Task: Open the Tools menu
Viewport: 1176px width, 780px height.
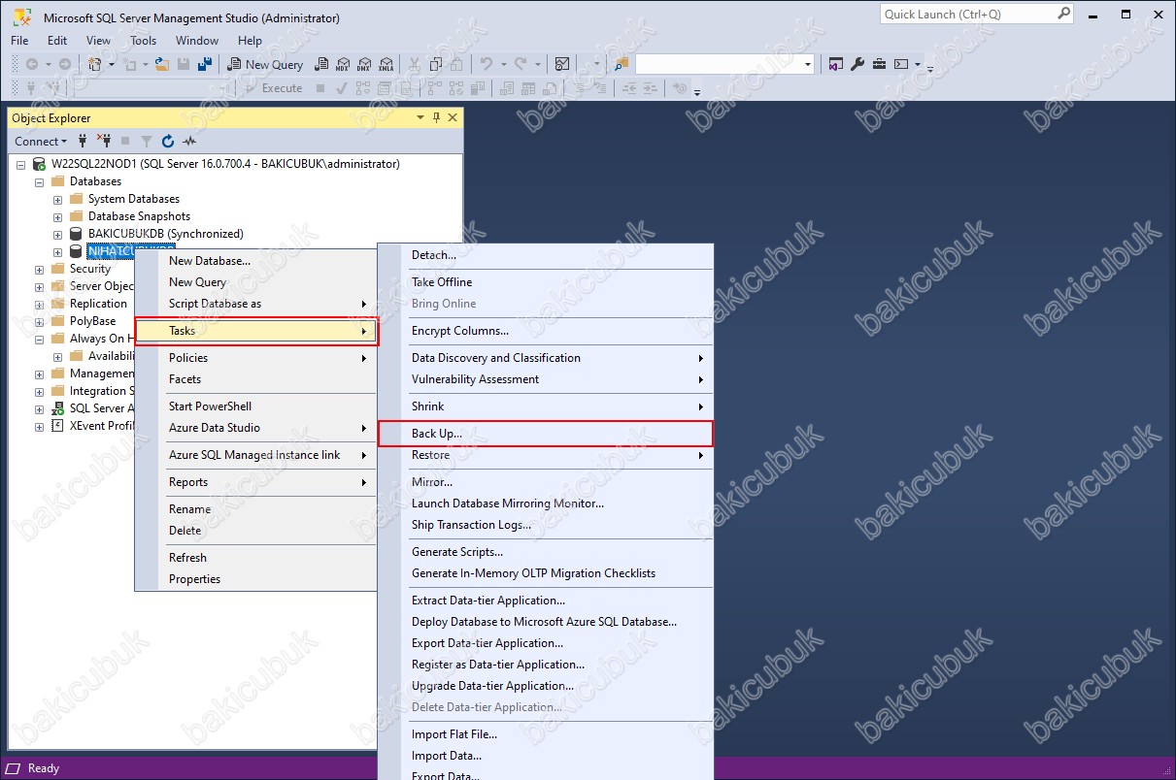Action: (143, 41)
